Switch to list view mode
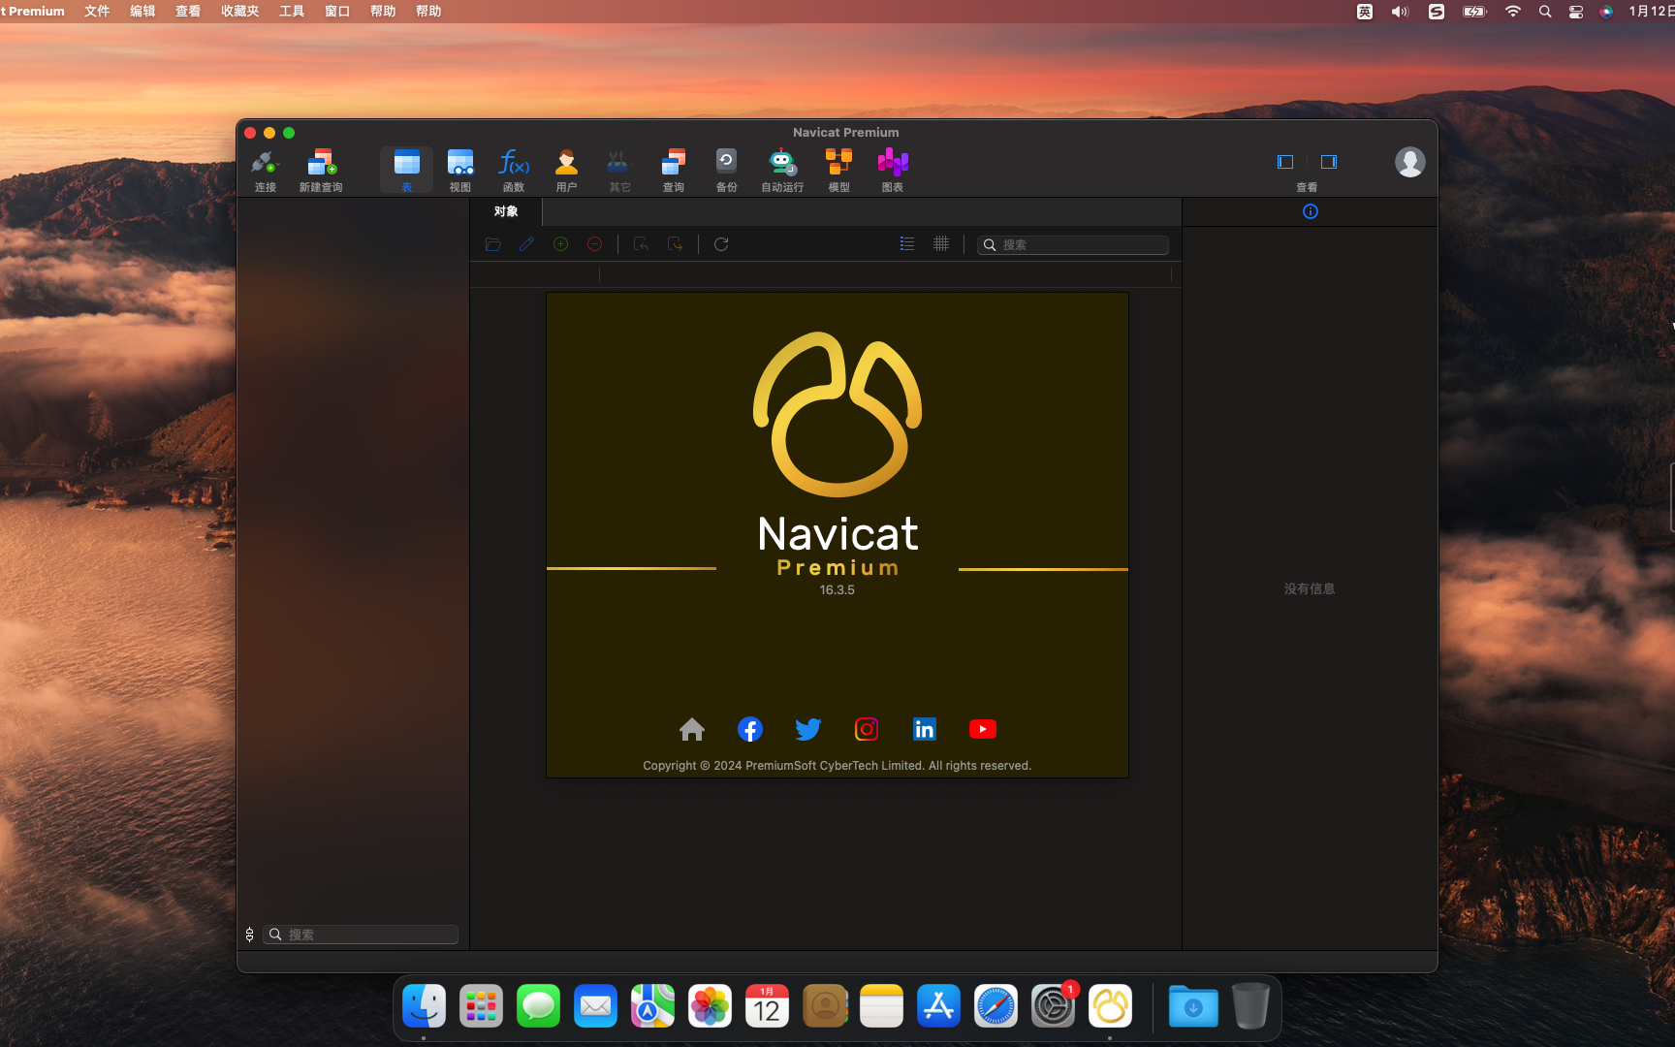 click(907, 244)
